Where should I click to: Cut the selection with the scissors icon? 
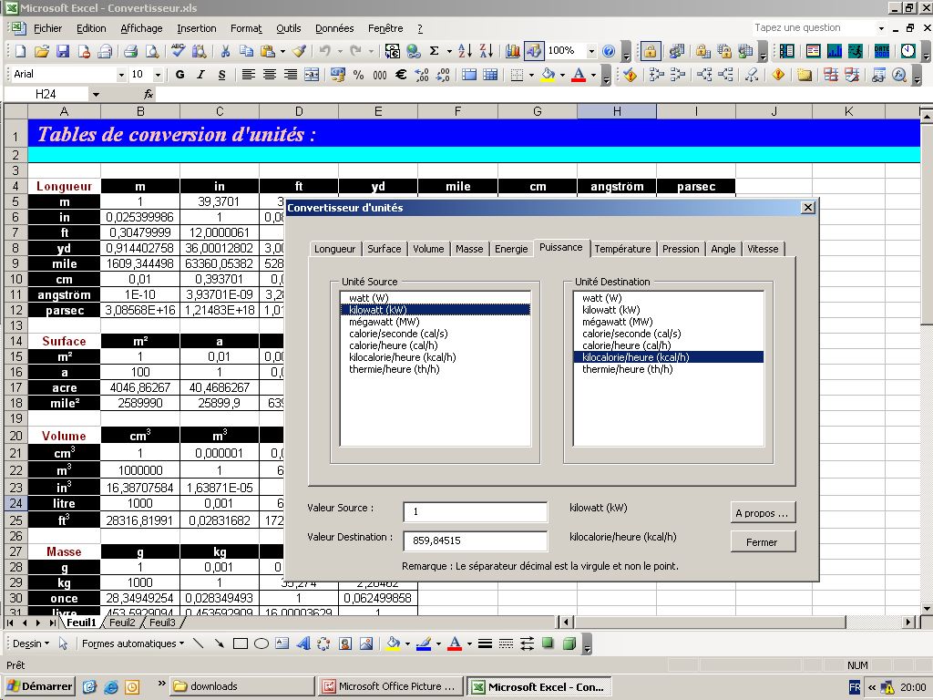pyautogui.click(x=225, y=51)
